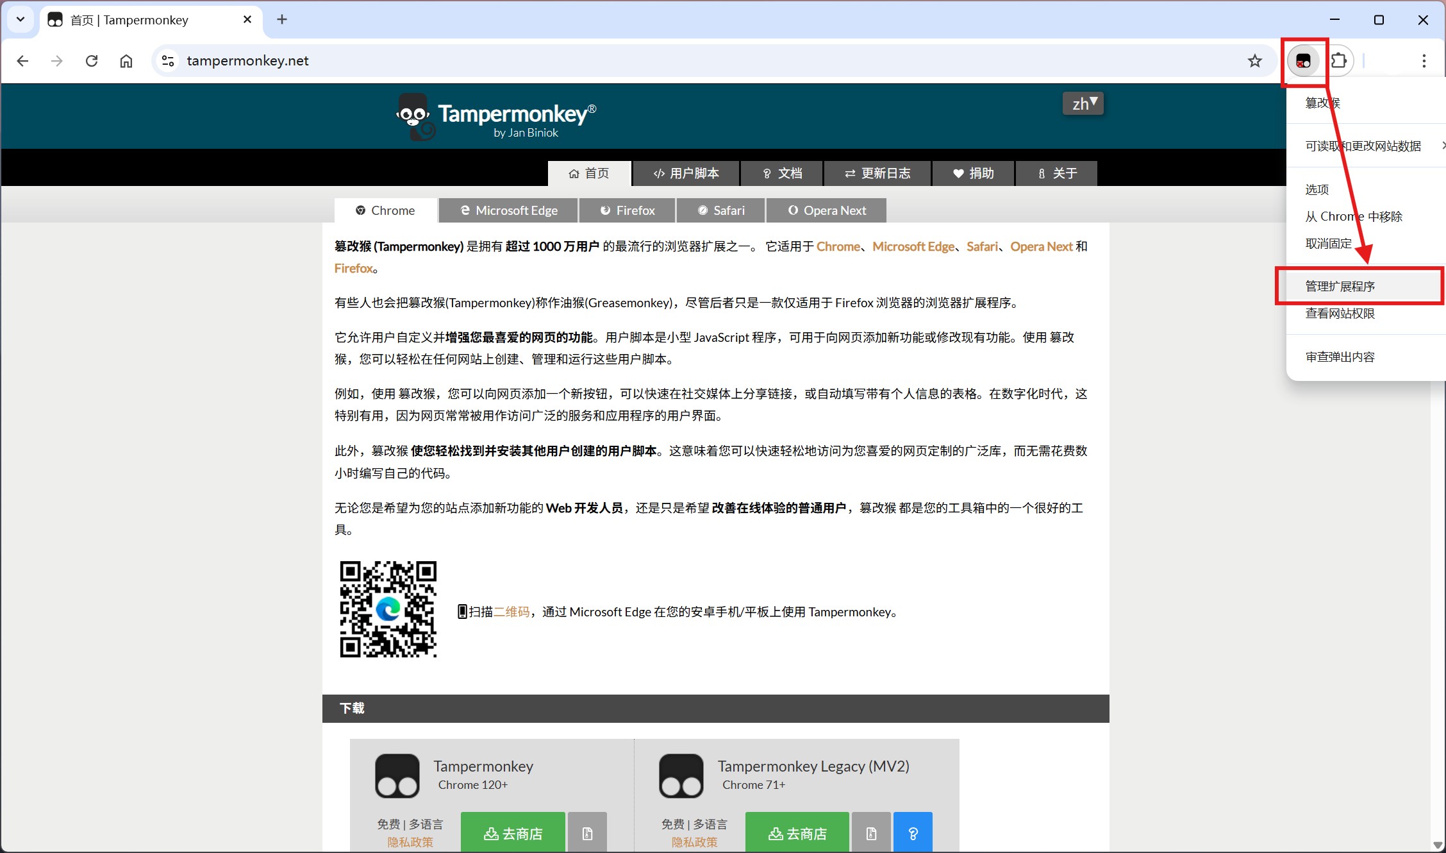Open the tab search dropdown arrow
1446x853 pixels.
(x=21, y=19)
